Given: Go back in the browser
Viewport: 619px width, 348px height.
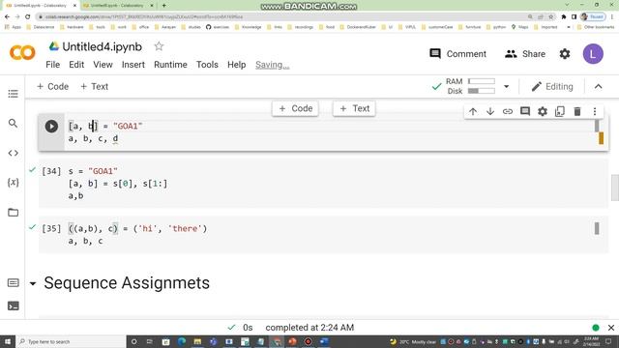Looking at the screenshot, I should click(7, 17).
